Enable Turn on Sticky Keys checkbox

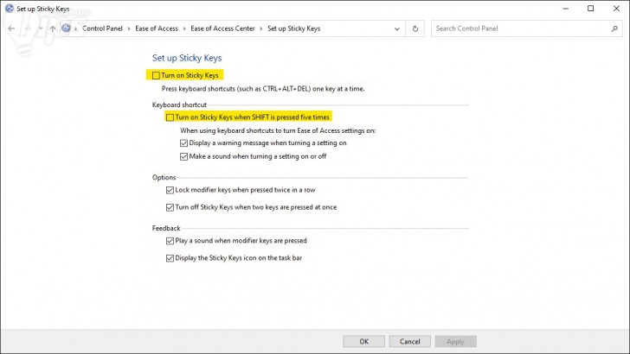156,75
